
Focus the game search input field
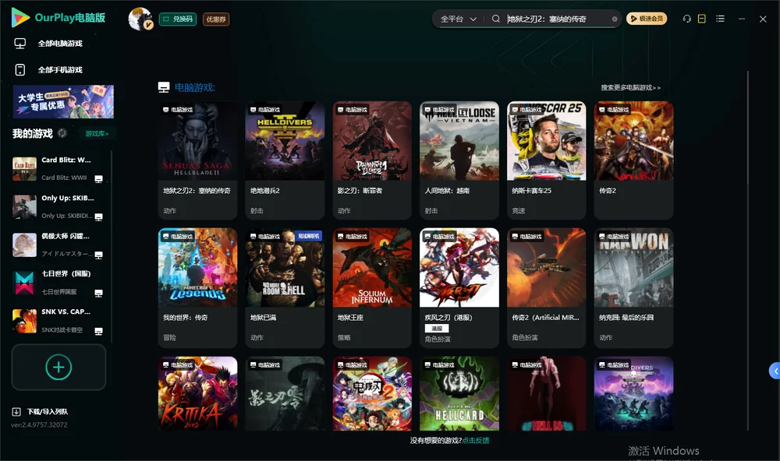pyautogui.click(x=558, y=19)
